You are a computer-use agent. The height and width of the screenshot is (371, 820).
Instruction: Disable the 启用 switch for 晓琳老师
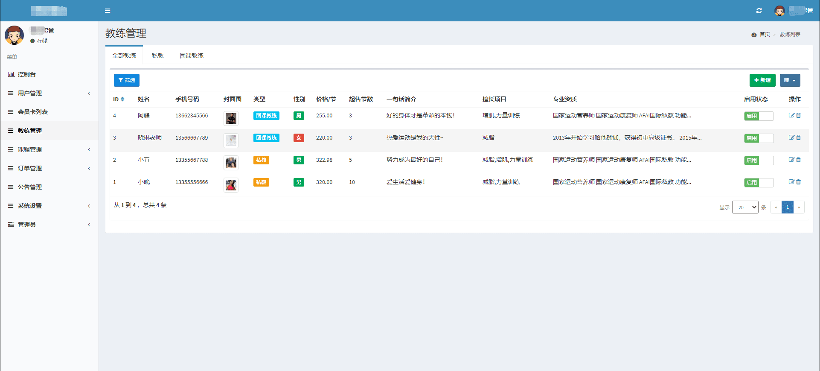[759, 138]
